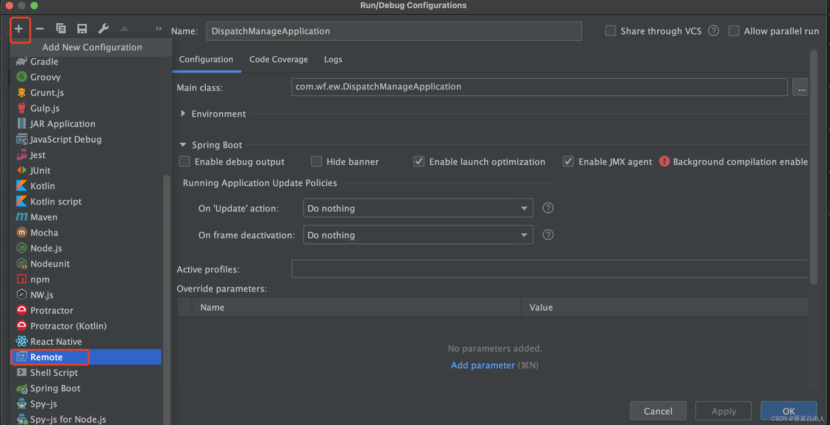Screen dimensions: 830x425
Task: Click the red Background compilation warning icon
Action: [664, 161]
